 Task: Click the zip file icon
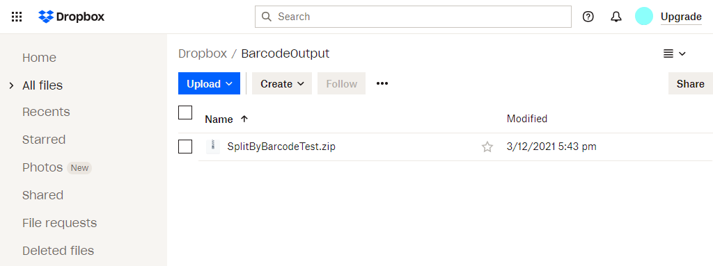pos(213,147)
